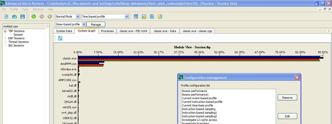Viewport: 332px width, 124px height.
Task: Open the classic.exe - PID 3164 tab
Action: [x=133, y=31]
